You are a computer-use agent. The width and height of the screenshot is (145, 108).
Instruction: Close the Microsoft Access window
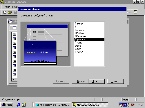coord(142,2)
